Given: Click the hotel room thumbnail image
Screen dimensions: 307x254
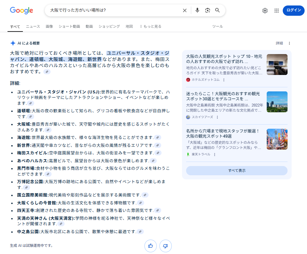Looking at the screenshot, I should click(x=277, y=64).
